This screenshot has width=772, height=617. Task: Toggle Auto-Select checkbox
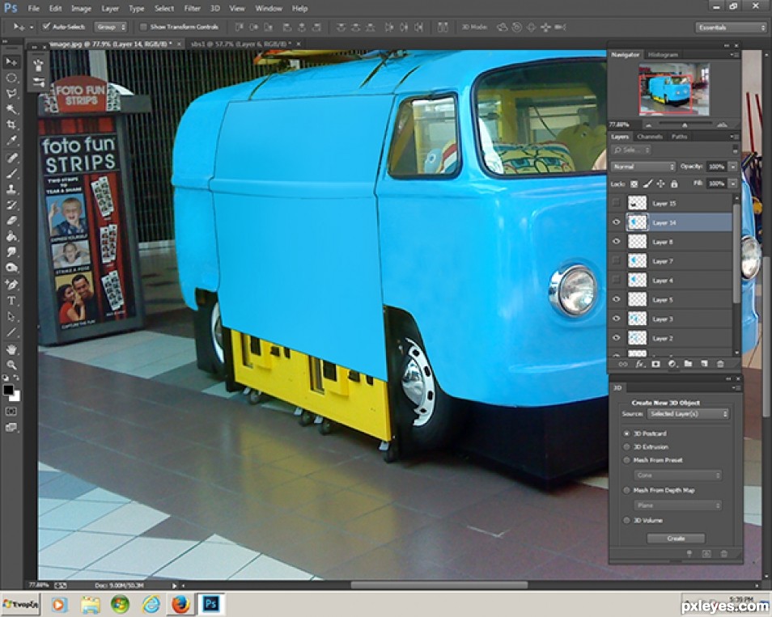[x=46, y=26]
